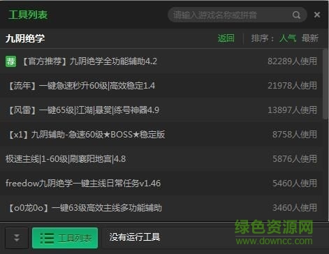Click the 5876人使用 count
The width and height of the screenshot is (329, 254).
[x=295, y=159]
